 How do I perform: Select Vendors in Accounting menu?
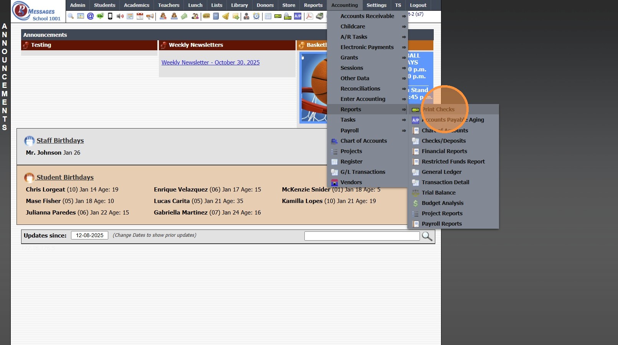(x=367, y=182)
